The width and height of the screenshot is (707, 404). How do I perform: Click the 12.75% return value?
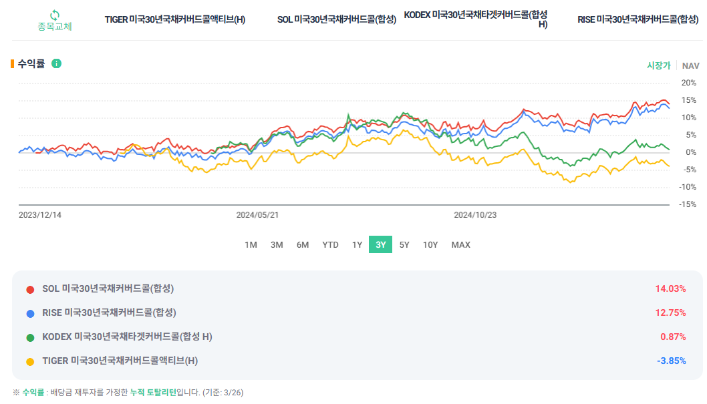(x=670, y=313)
